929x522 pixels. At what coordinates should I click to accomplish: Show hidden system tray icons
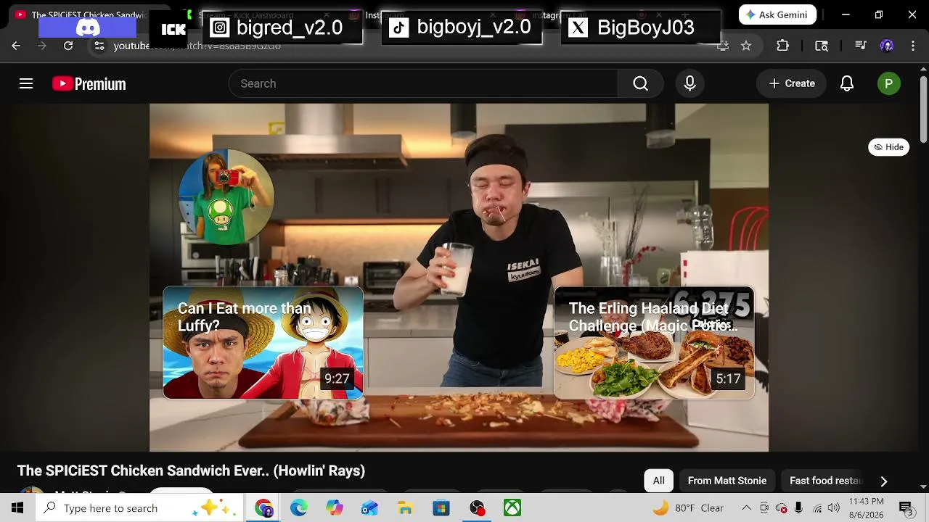click(x=746, y=508)
